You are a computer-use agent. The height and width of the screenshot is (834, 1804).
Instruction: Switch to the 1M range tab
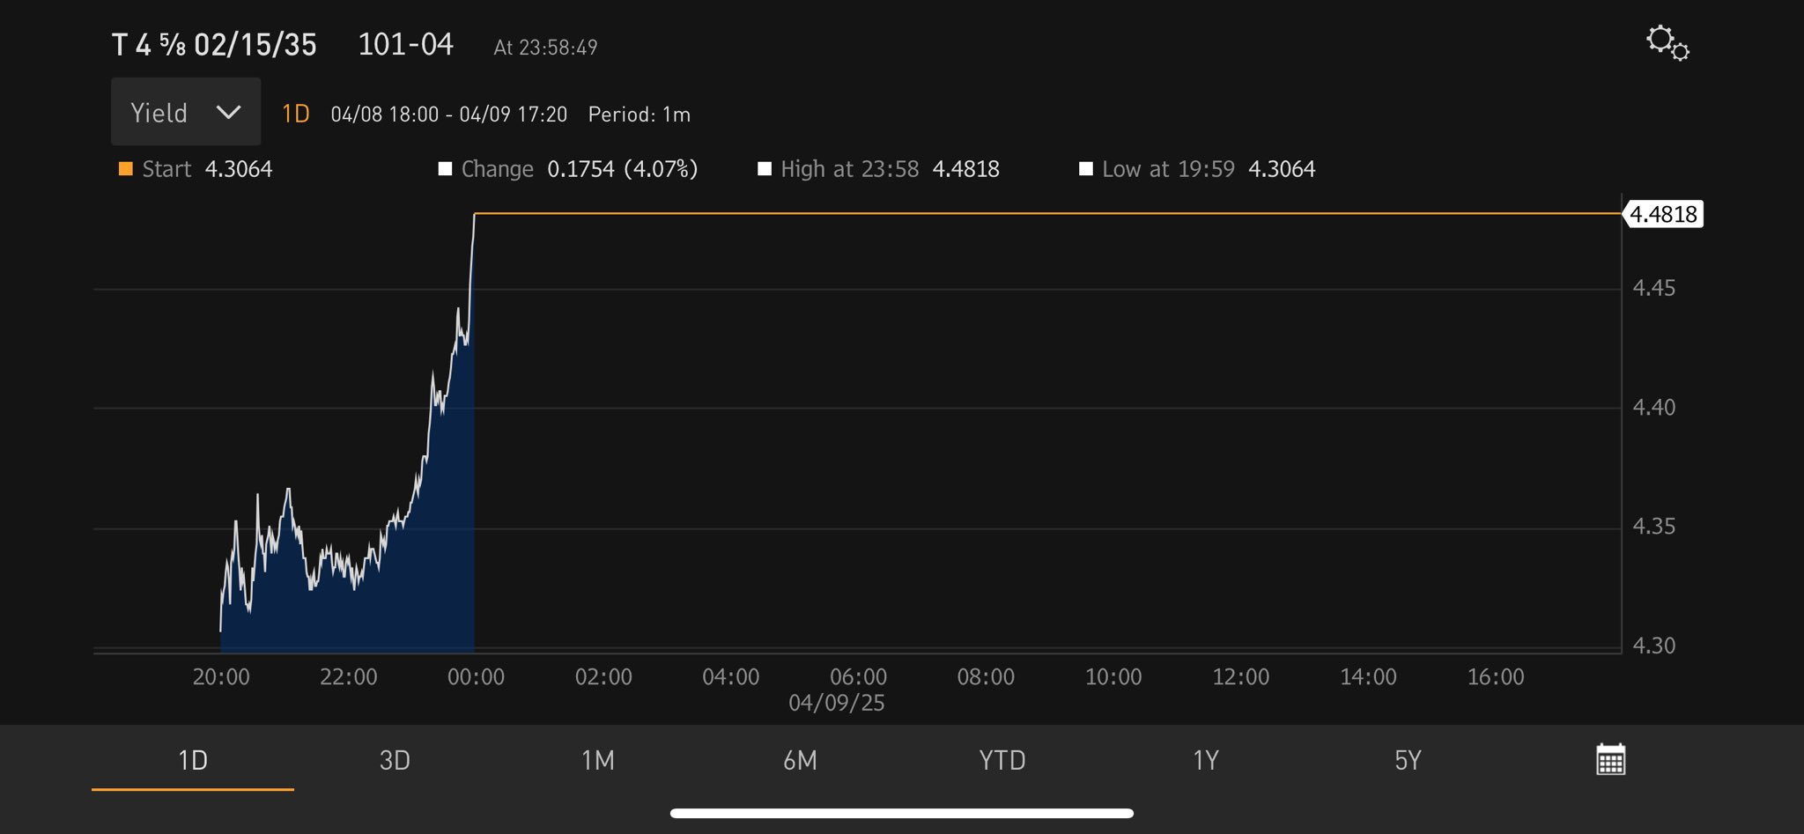pos(597,760)
